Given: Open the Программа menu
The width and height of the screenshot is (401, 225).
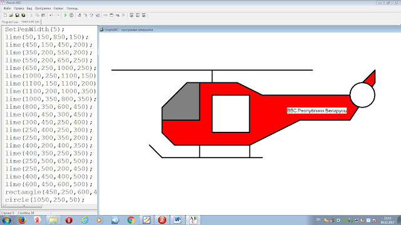Looking at the screenshot, I should [x=43, y=8].
